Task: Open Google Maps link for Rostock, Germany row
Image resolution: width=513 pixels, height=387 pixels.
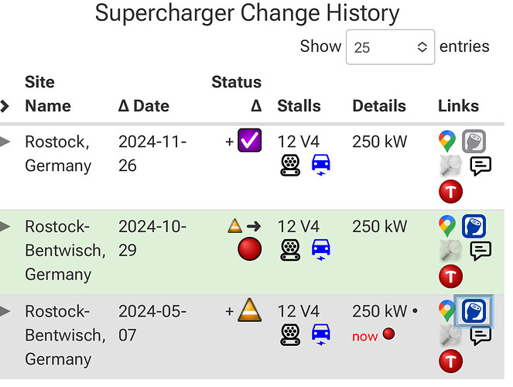Action: [x=447, y=141]
